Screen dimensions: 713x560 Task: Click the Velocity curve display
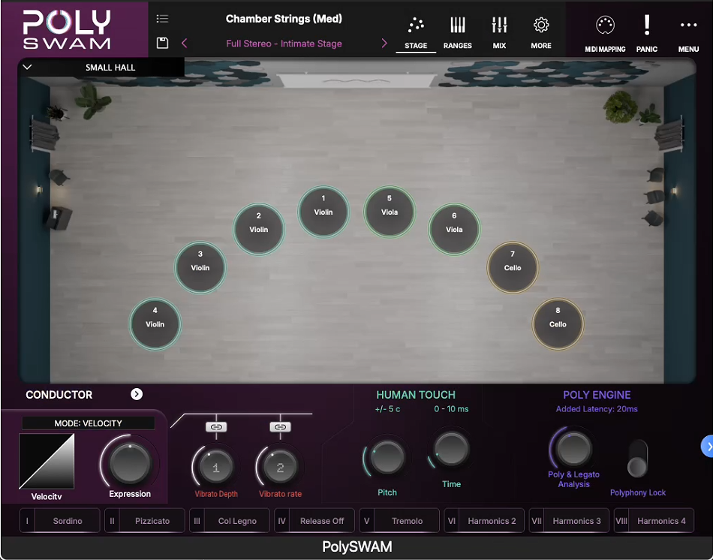(47, 461)
